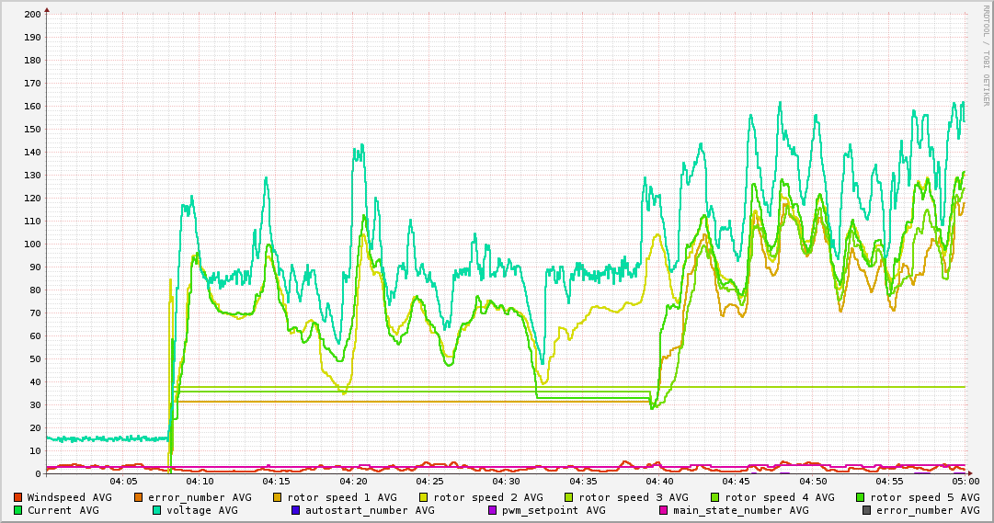The height and width of the screenshot is (523, 994).
Task: Click the 04:45 time axis label
Action: [736, 483]
